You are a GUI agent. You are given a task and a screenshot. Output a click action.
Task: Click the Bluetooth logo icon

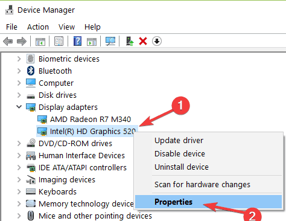[31, 71]
